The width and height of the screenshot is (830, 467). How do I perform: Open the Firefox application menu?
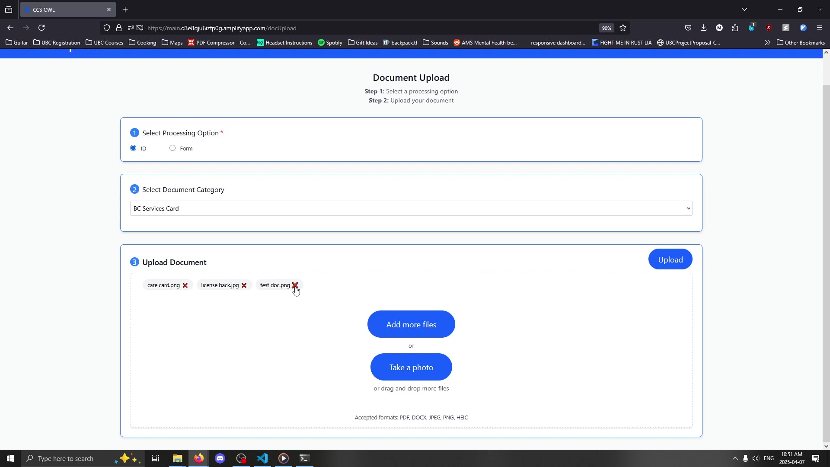pos(820,28)
